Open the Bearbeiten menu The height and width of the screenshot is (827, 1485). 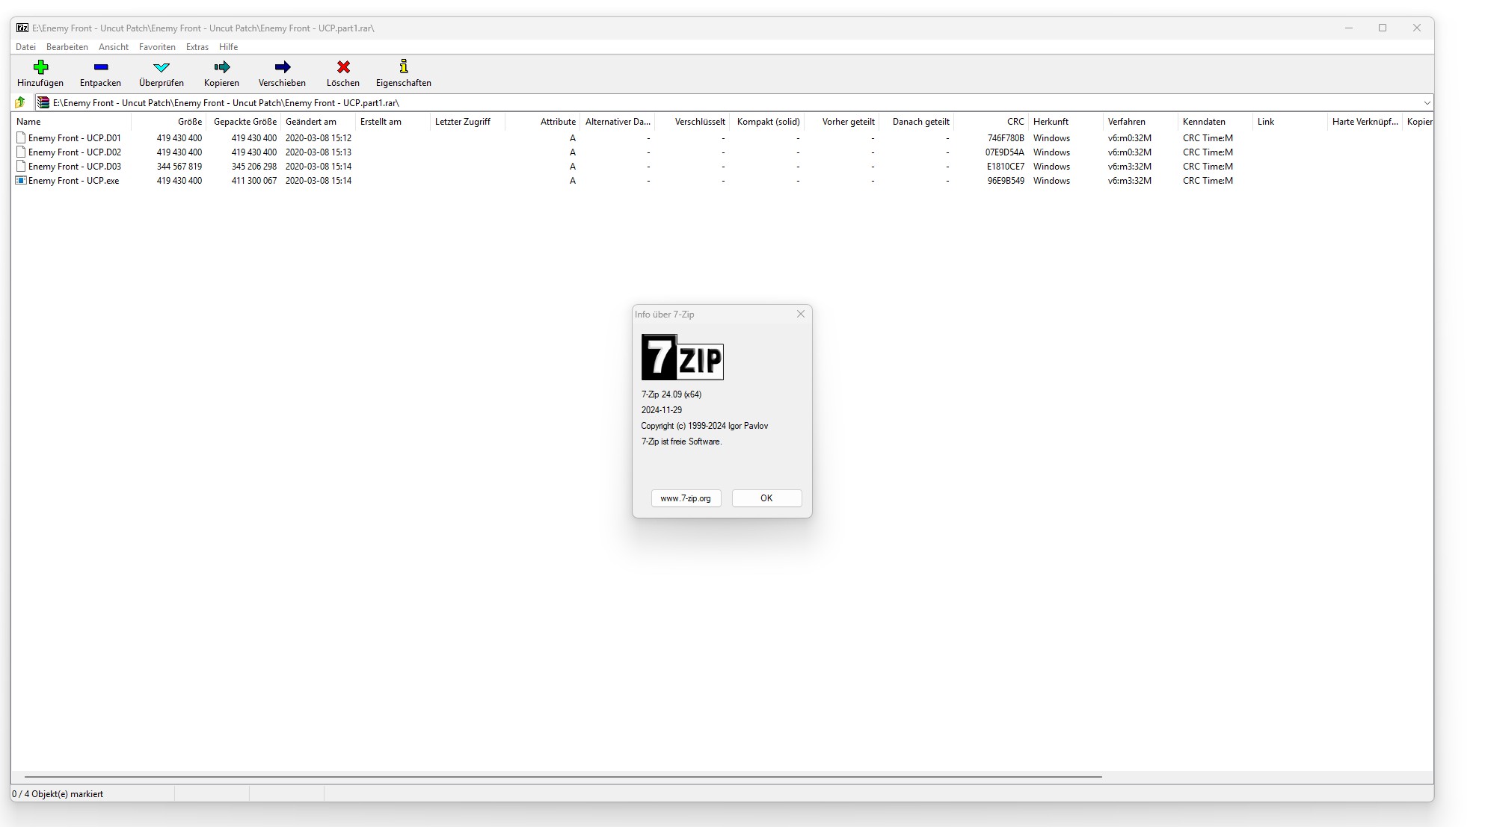coord(67,47)
